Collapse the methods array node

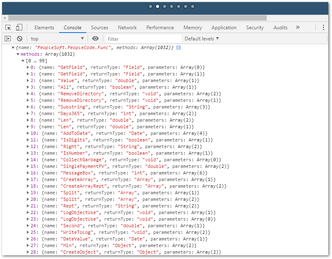pyautogui.click(x=18, y=54)
